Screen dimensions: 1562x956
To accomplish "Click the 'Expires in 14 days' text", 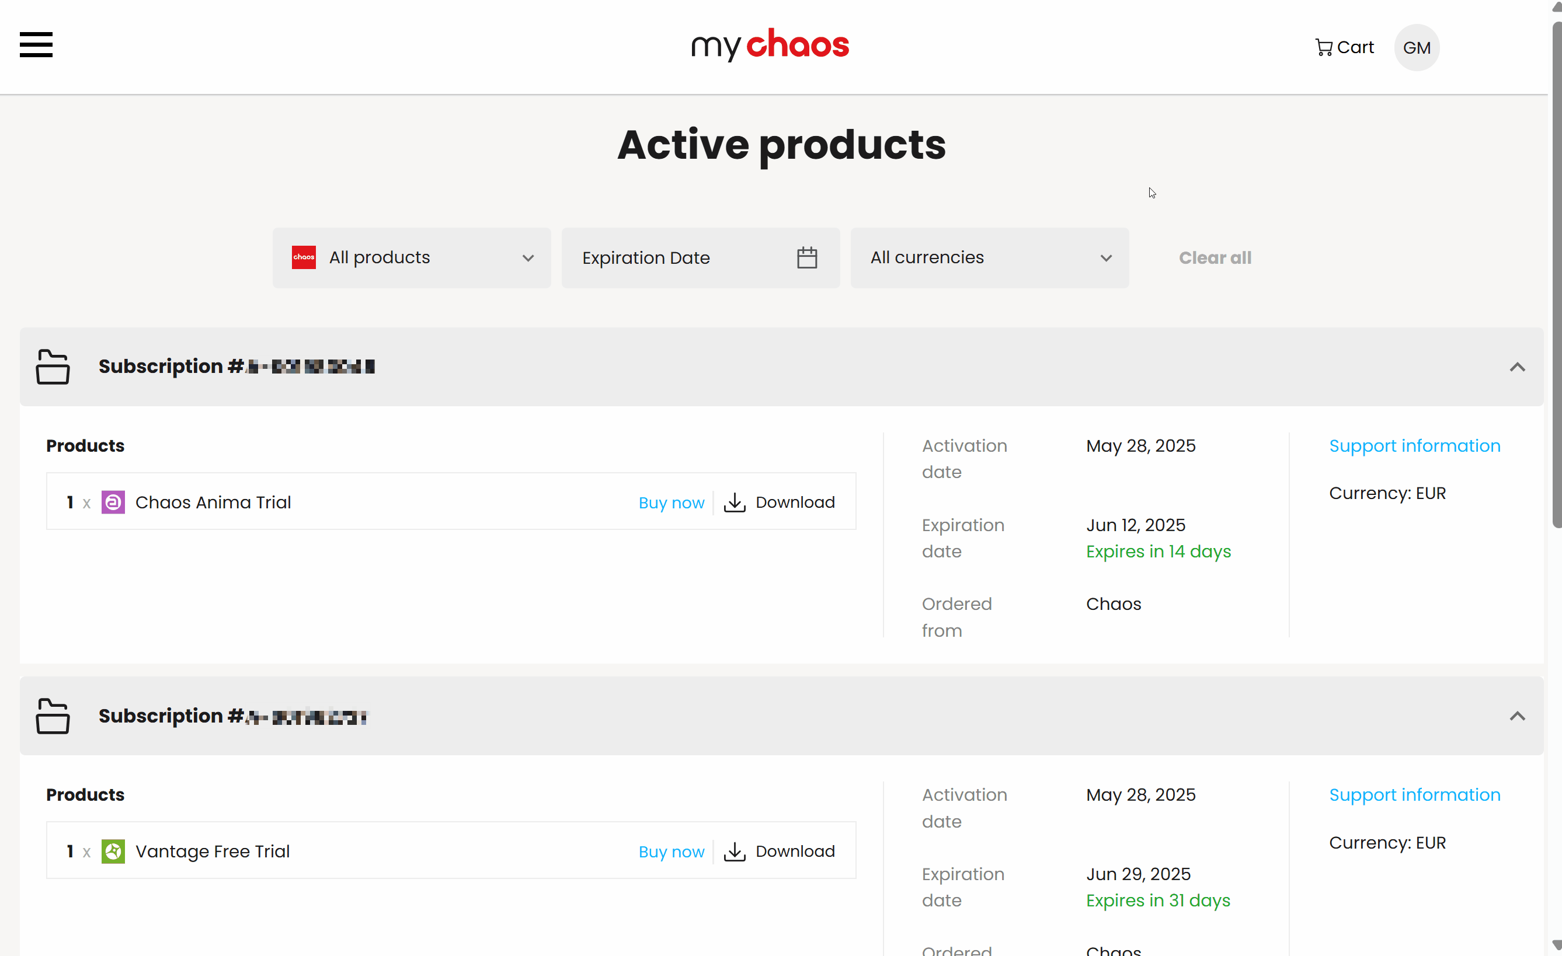I will point(1158,551).
